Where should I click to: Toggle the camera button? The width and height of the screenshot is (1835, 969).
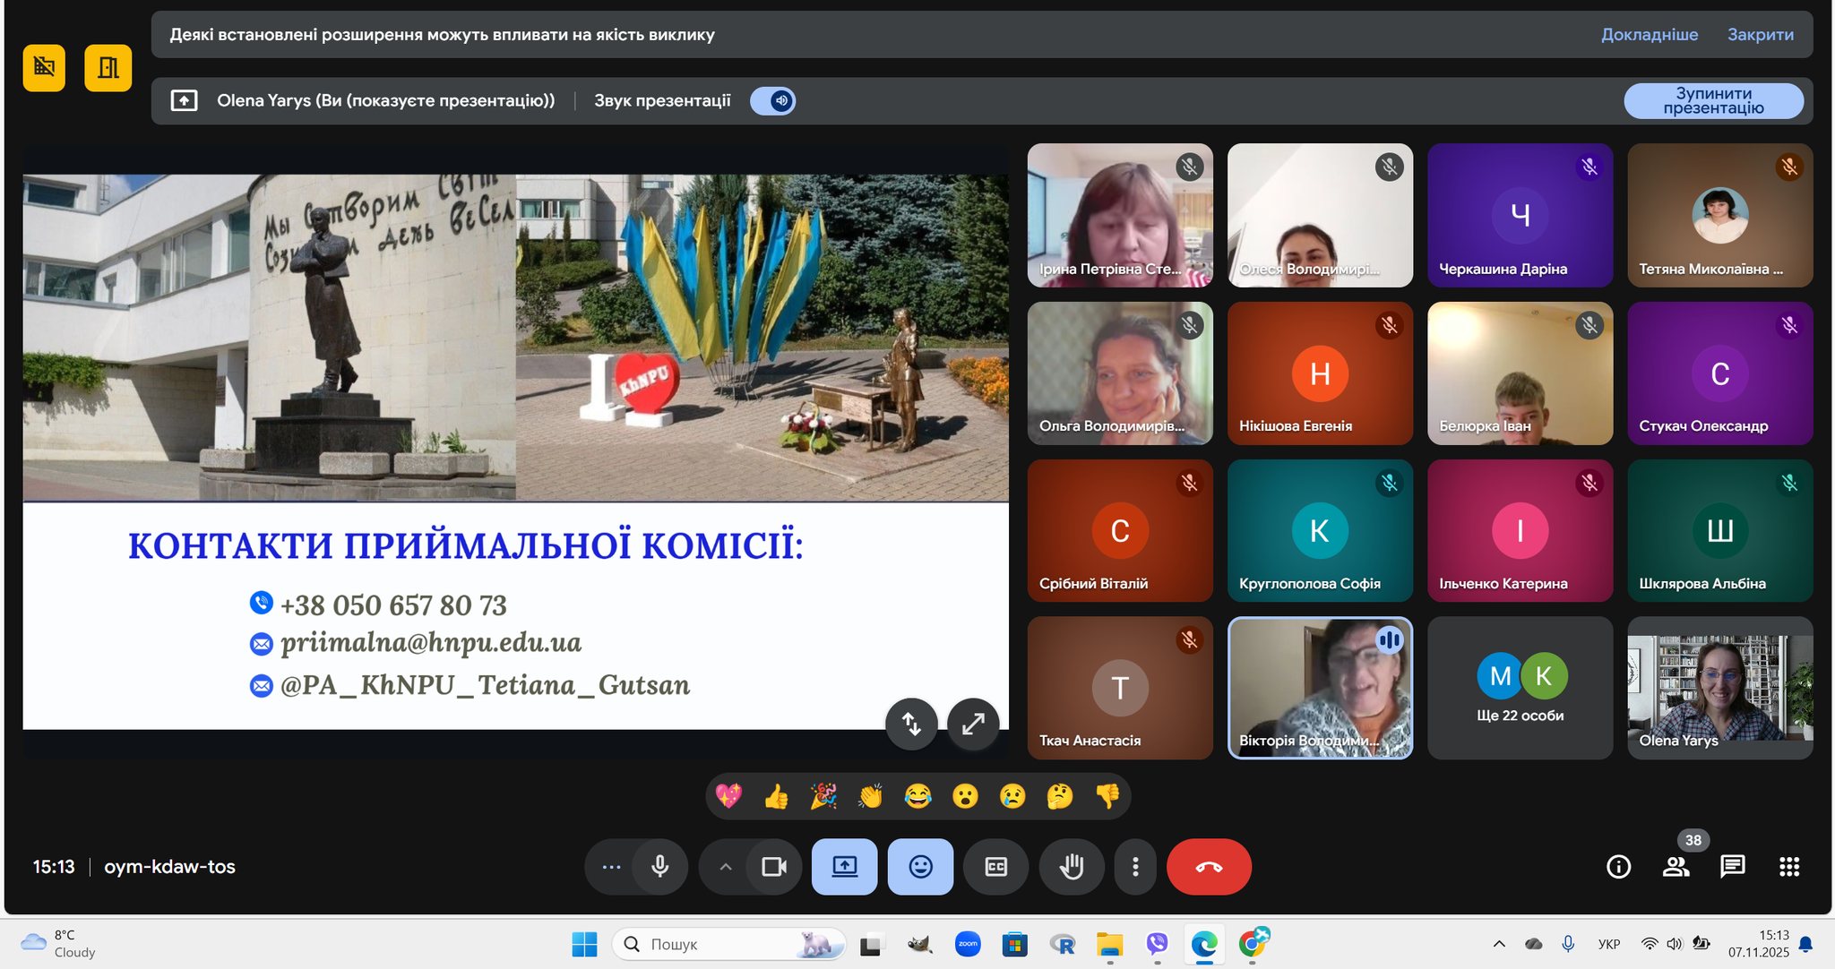click(773, 866)
